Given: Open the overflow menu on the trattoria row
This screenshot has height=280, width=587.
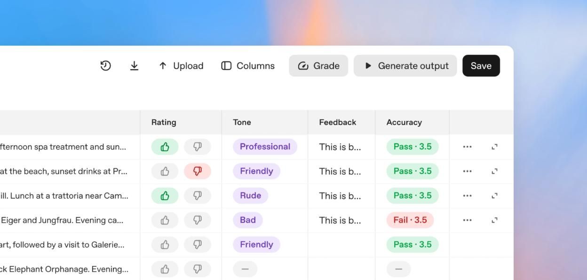Looking at the screenshot, I should (468, 195).
